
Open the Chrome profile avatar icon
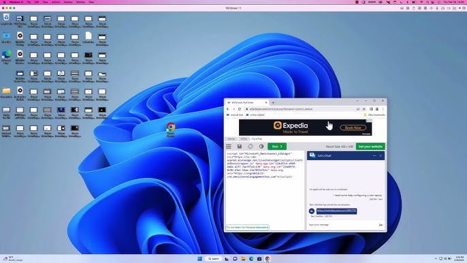377,109
